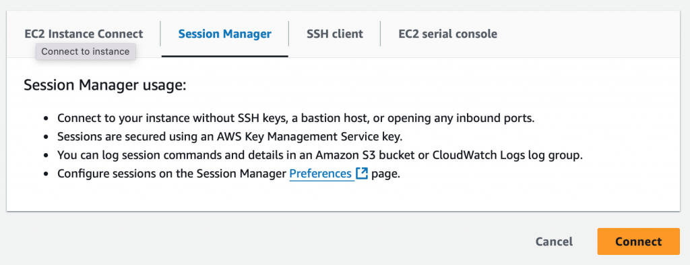Viewport: 690px width, 265px height.
Task: Click the Amazon S3 bucket logging bullet text
Action: click(x=320, y=155)
